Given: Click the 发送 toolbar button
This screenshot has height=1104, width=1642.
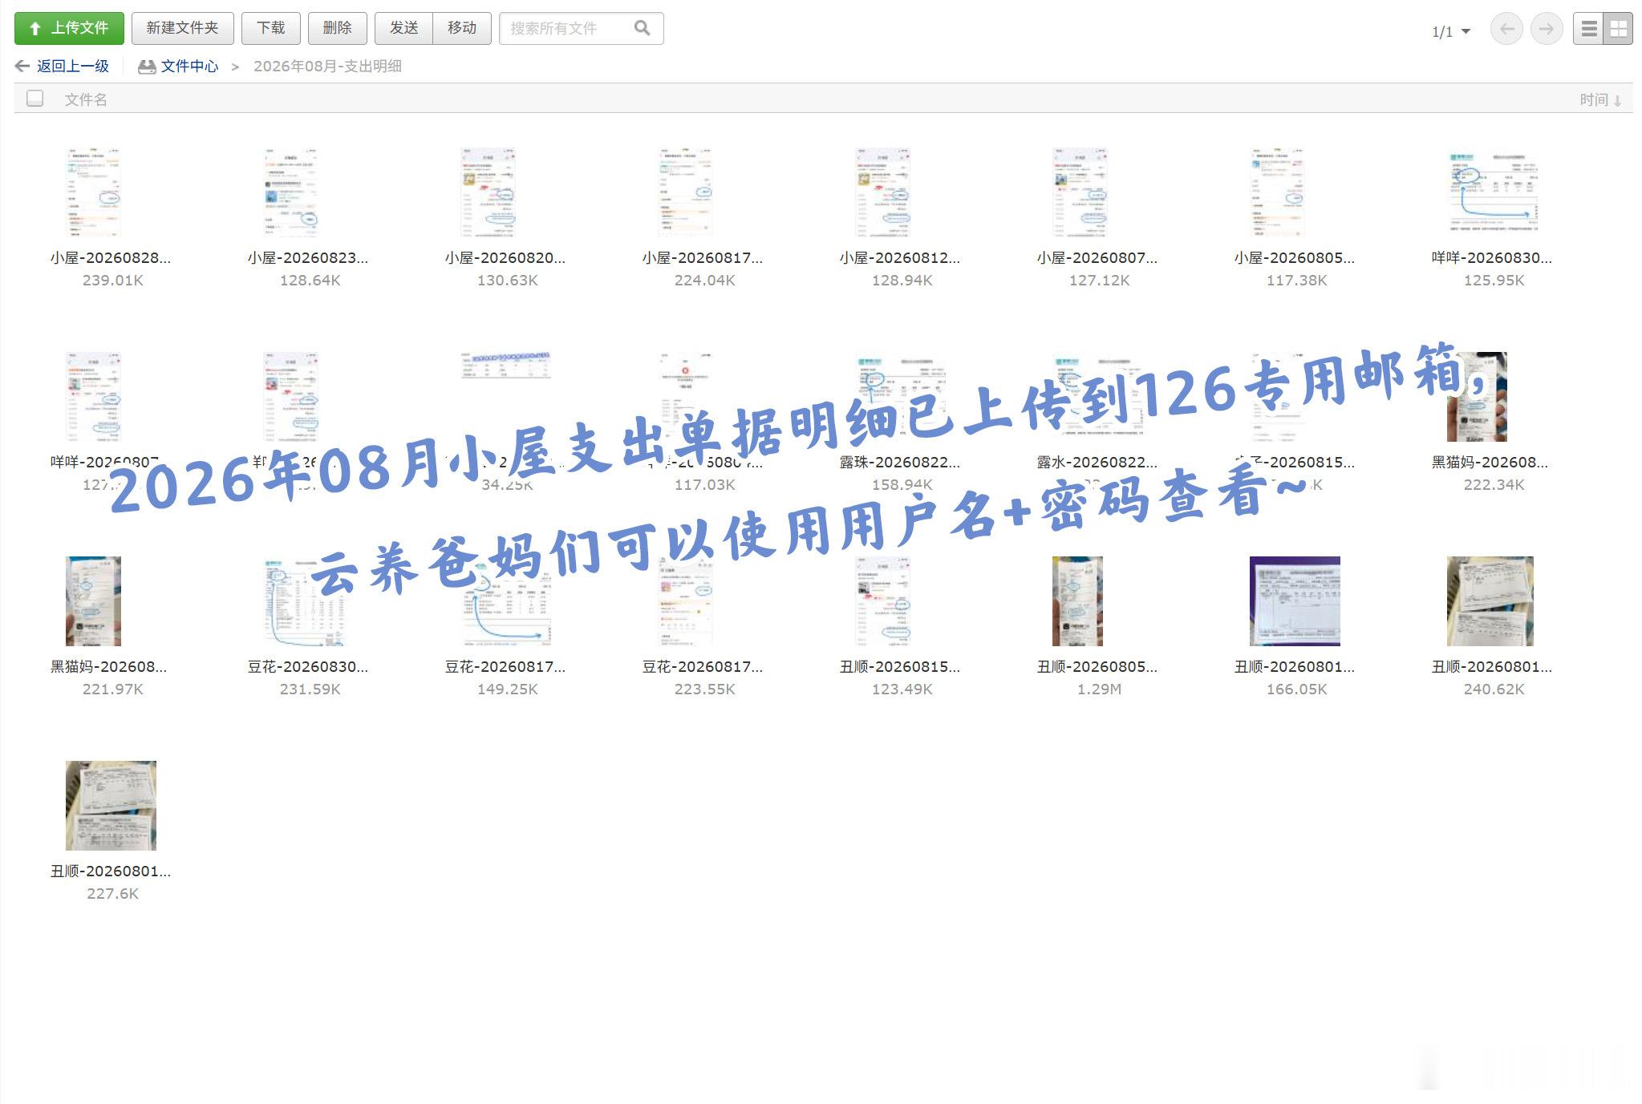Looking at the screenshot, I should click(403, 28).
